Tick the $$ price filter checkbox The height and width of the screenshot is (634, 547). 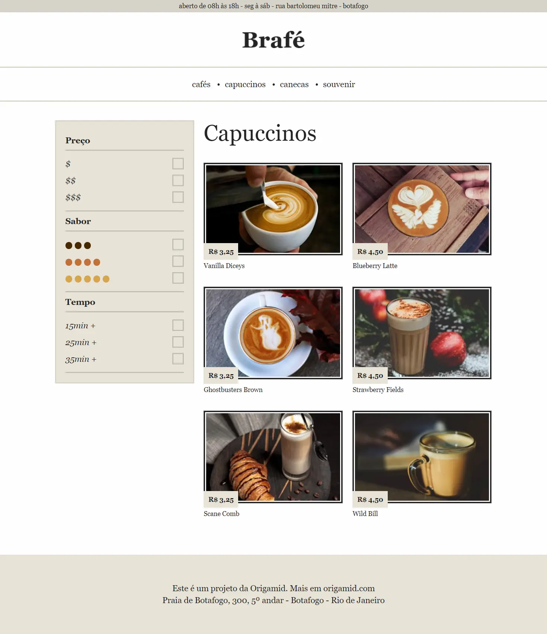[178, 181]
